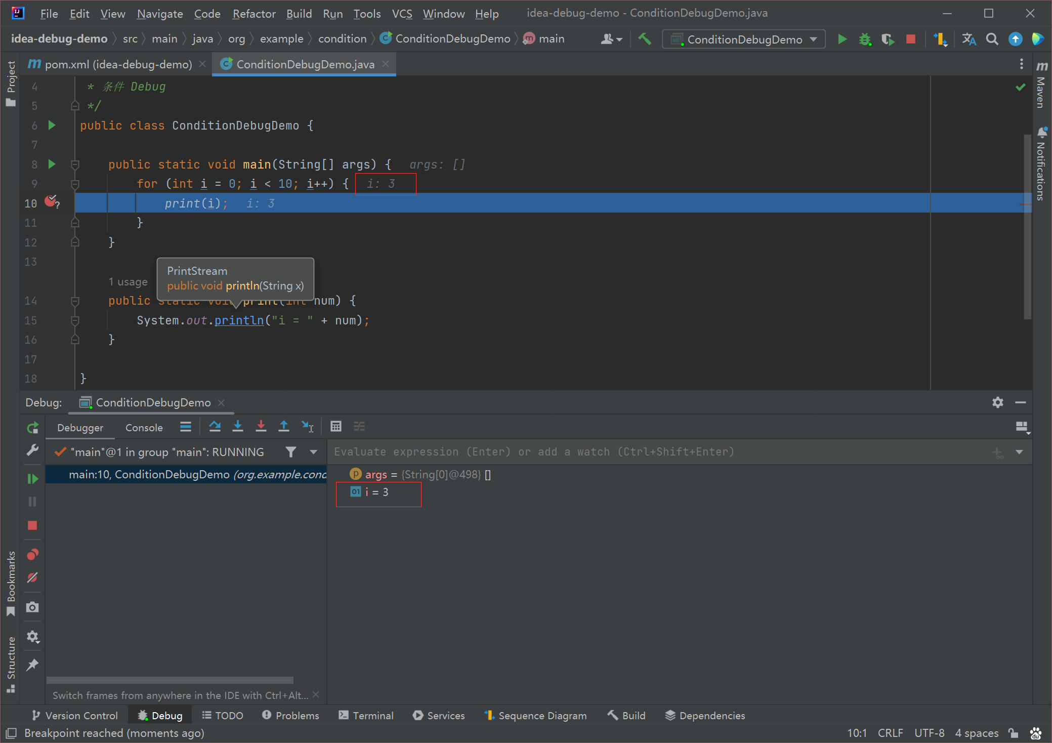Click the Run to Cursor icon
The image size is (1052, 743).
(x=308, y=426)
